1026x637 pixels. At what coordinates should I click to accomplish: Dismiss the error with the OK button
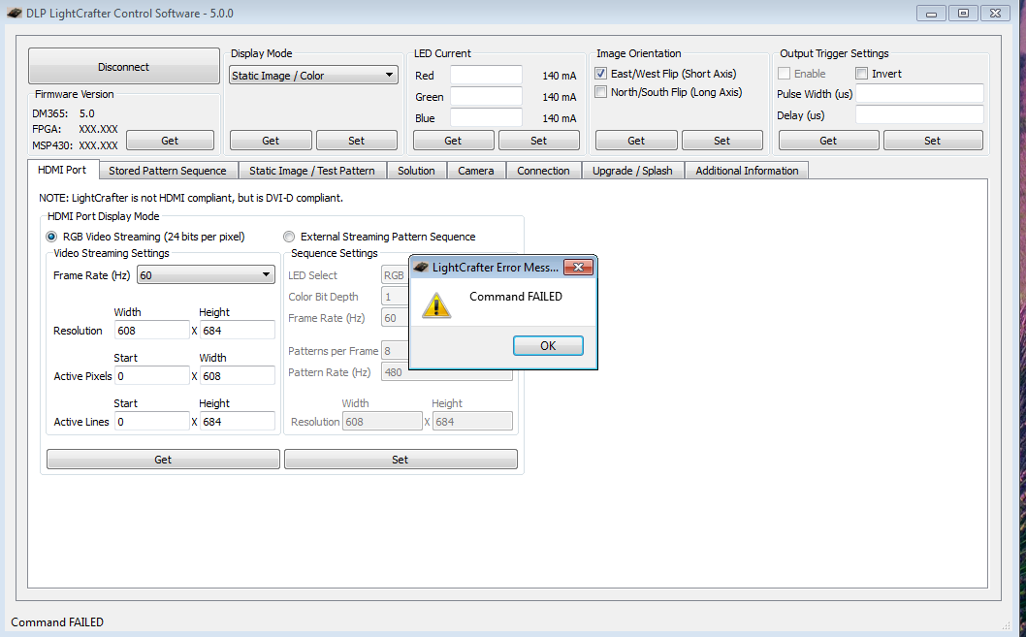548,345
